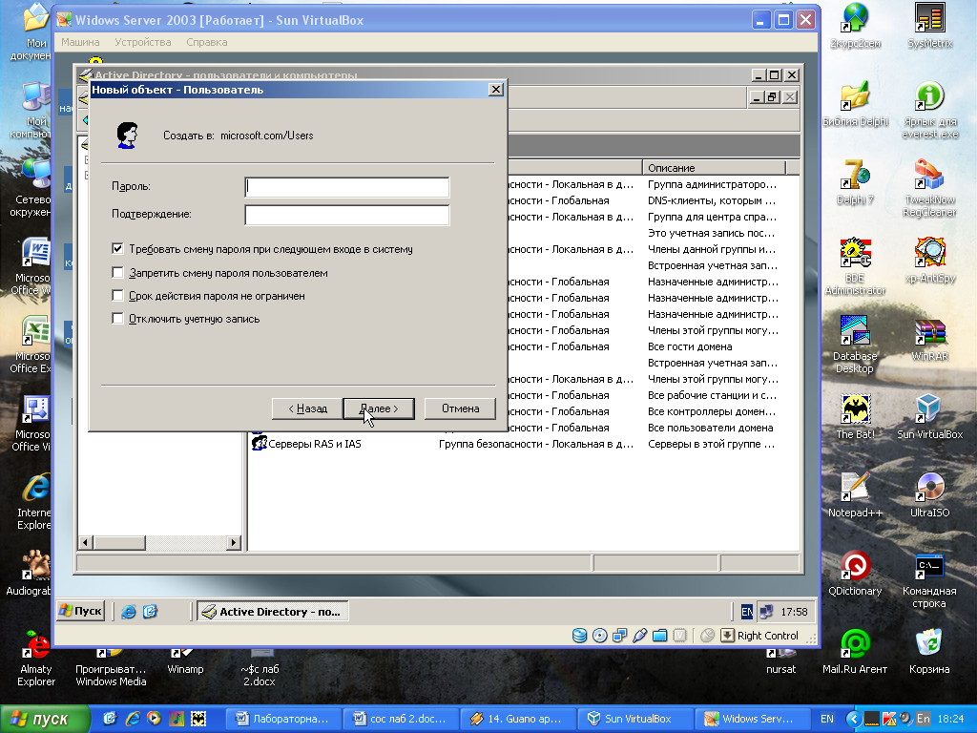The image size is (977, 733).
Task: Open the UltraISO desktop icon
Action: tap(929, 495)
